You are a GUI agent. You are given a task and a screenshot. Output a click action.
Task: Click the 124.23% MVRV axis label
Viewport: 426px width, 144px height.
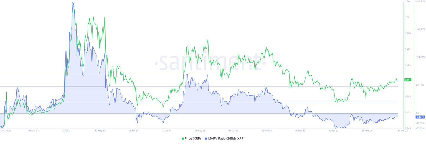420,57
